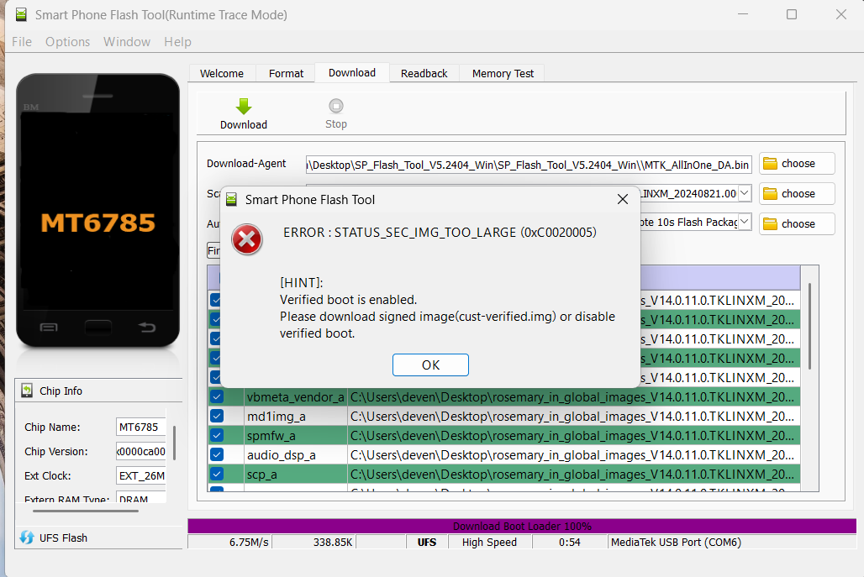The width and height of the screenshot is (864, 577).
Task: Uncheck the audio_dsp_a partition
Action: [217, 454]
